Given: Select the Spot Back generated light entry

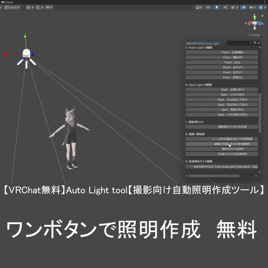Looking at the screenshot, I should [x=222, y=167].
